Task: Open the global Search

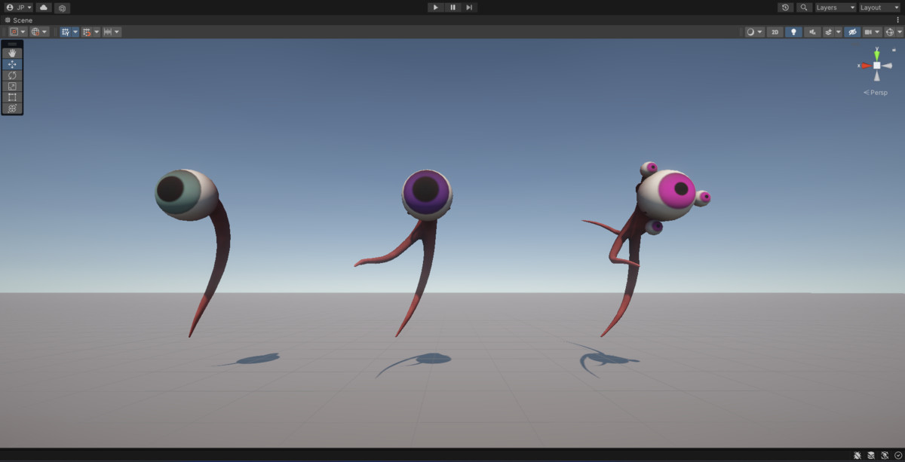Action: (x=805, y=8)
